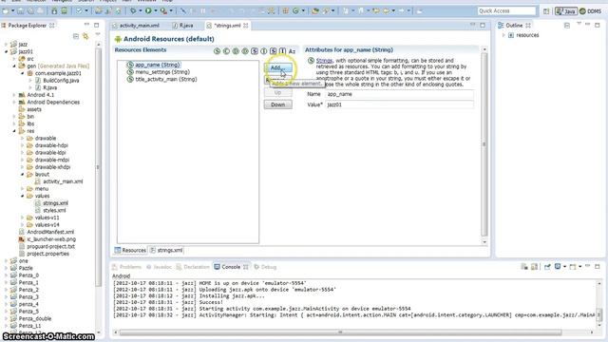Image resolution: width=608 pixels, height=342 pixels.
Task: Open the Debug view tab
Action: [265, 267]
